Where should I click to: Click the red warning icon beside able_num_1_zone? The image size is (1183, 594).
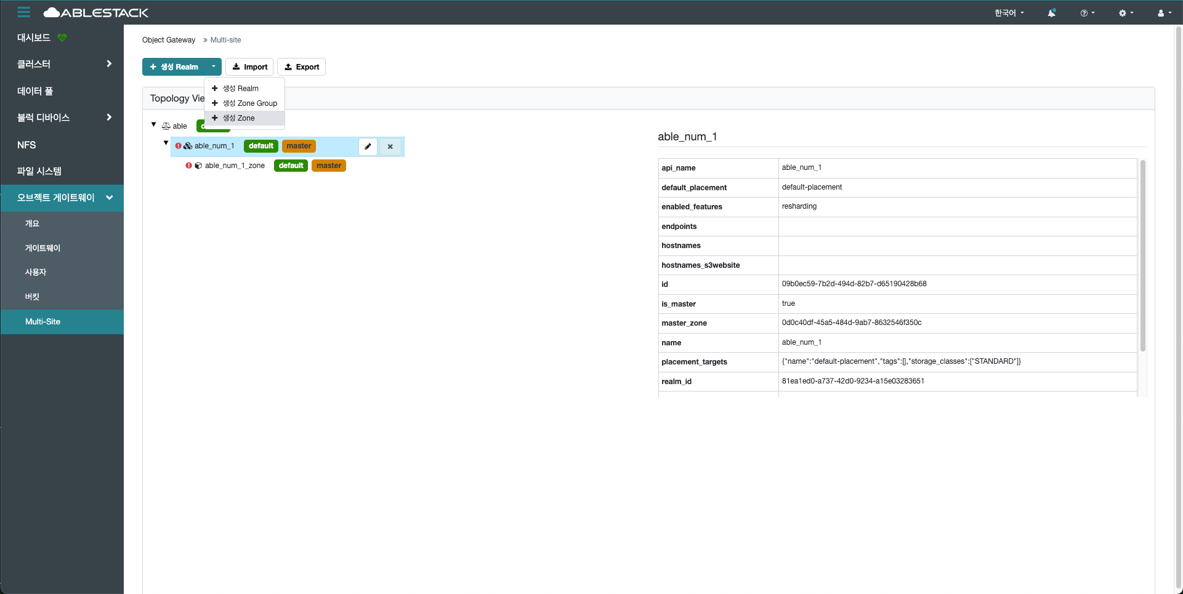pyautogui.click(x=188, y=166)
